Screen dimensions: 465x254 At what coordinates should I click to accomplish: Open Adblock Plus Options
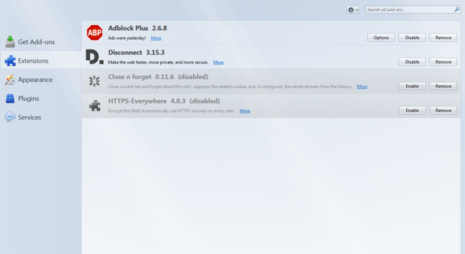(381, 38)
